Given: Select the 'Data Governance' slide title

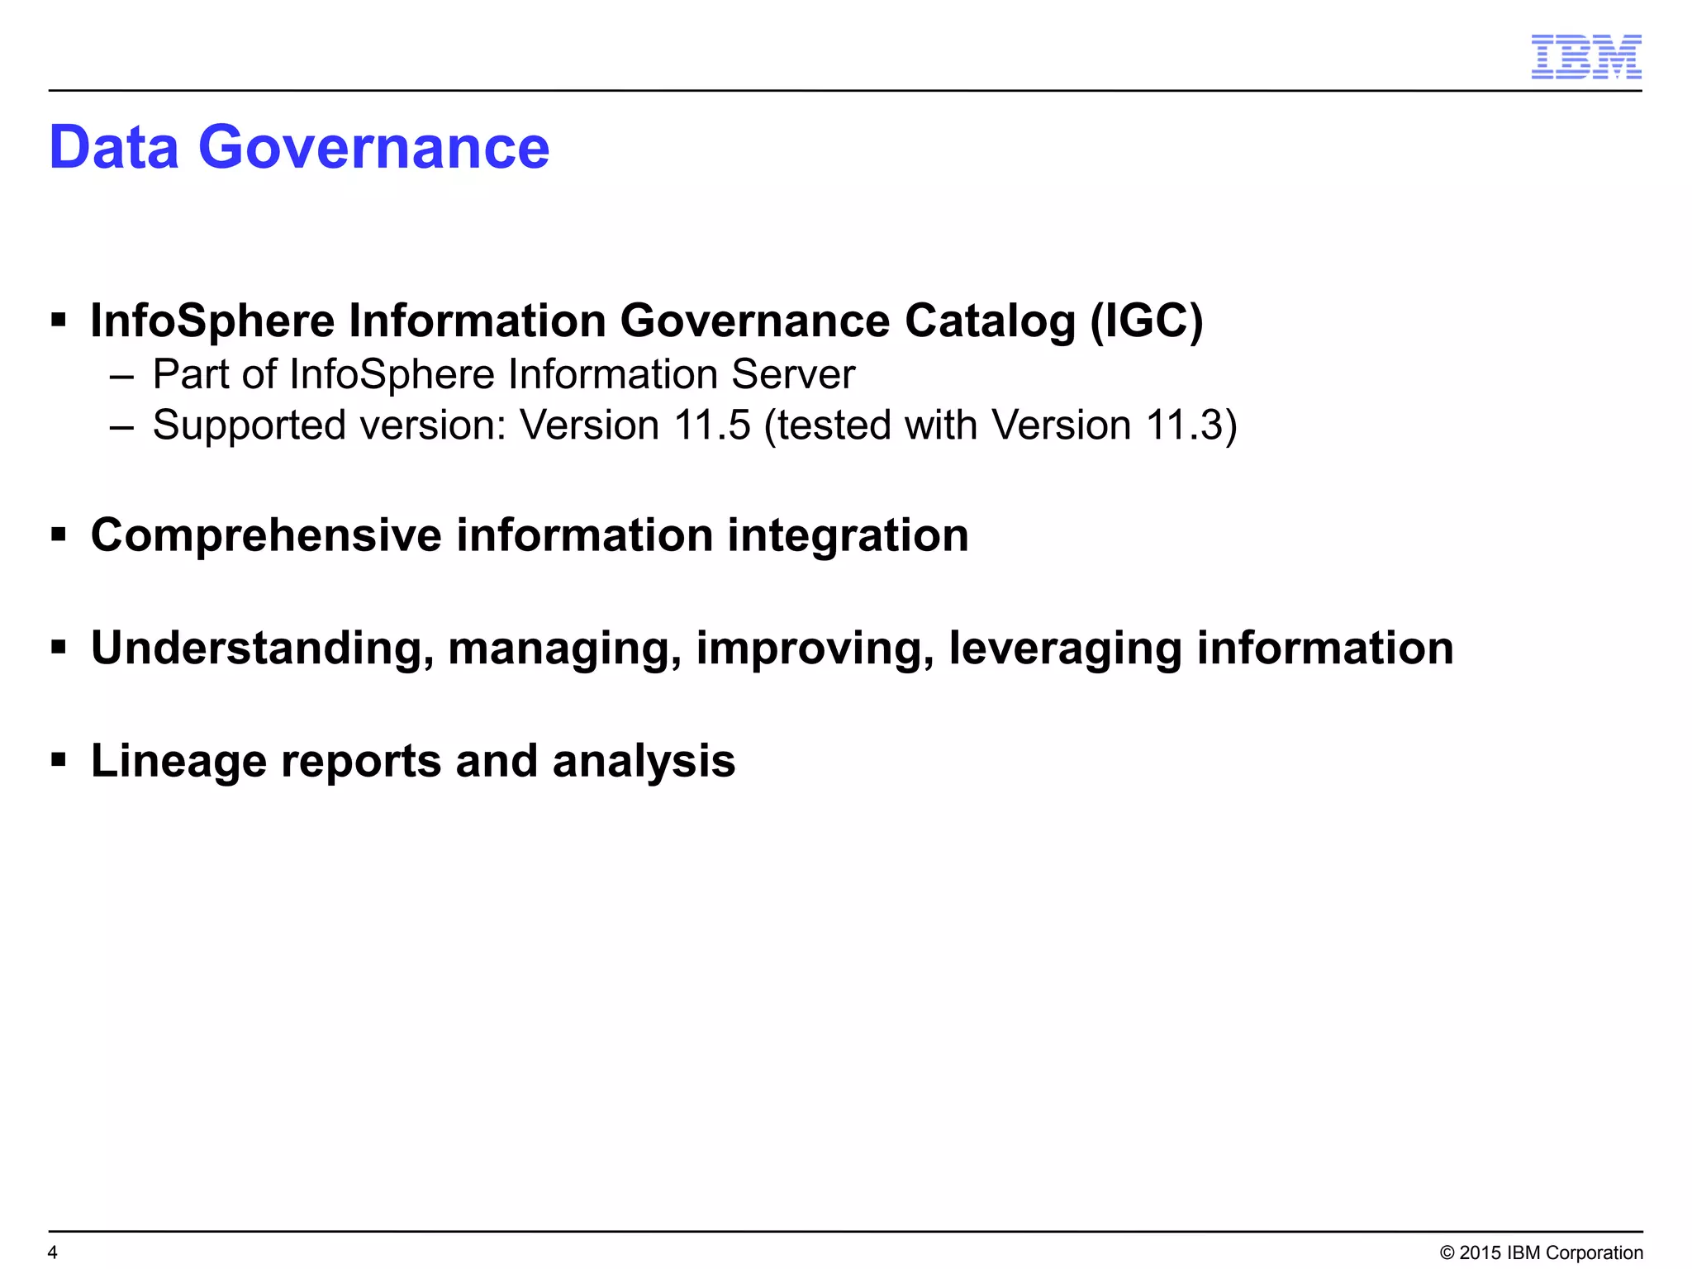Looking at the screenshot, I should tap(300, 147).
